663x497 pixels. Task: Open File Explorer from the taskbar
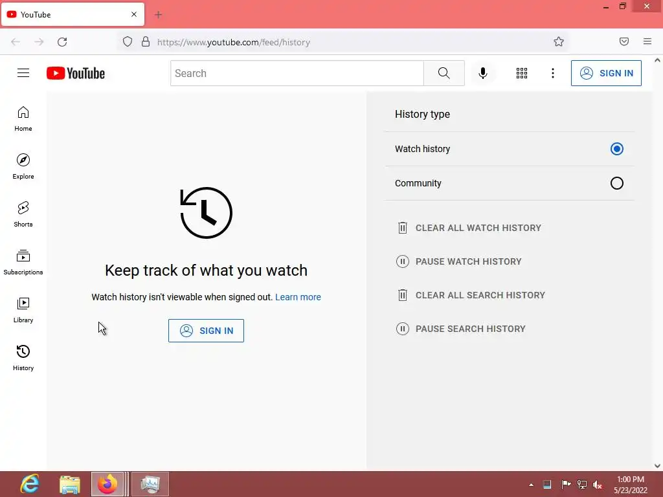click(x=69, y=484)
